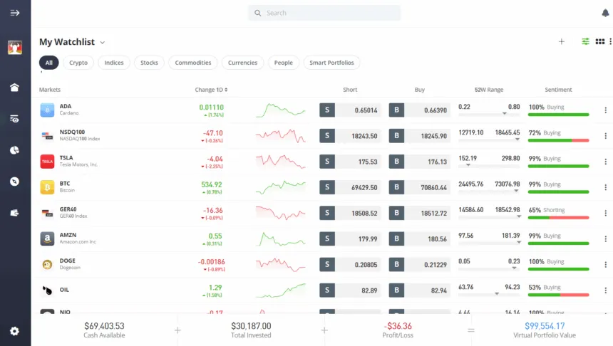This screenshot has width=613, height=346.
Task: Open more options for BTC row
Action: 605,187
